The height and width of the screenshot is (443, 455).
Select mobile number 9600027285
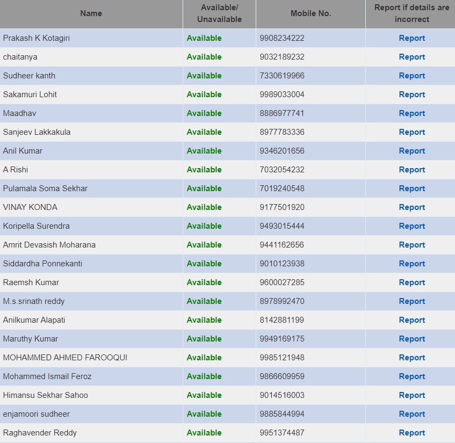(282, 282)
